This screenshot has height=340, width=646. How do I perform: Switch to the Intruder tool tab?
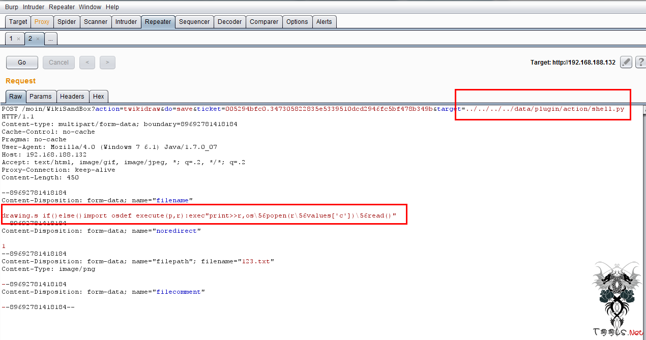coord(126,22)
